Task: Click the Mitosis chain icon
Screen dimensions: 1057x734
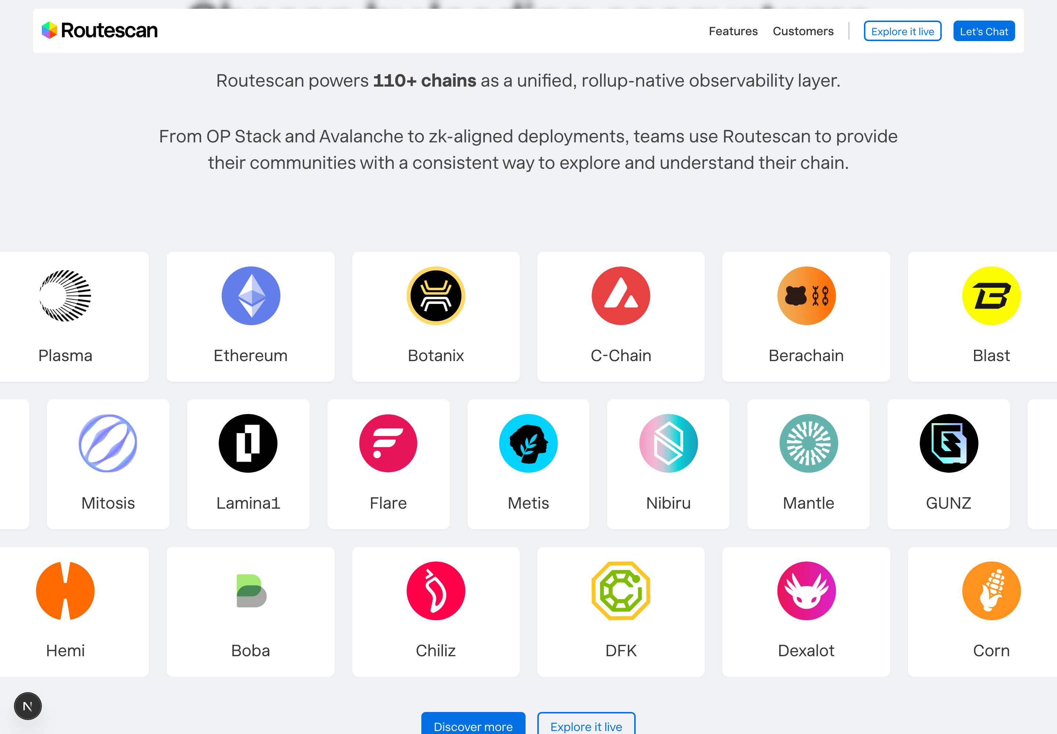Action: coord(108,443)
